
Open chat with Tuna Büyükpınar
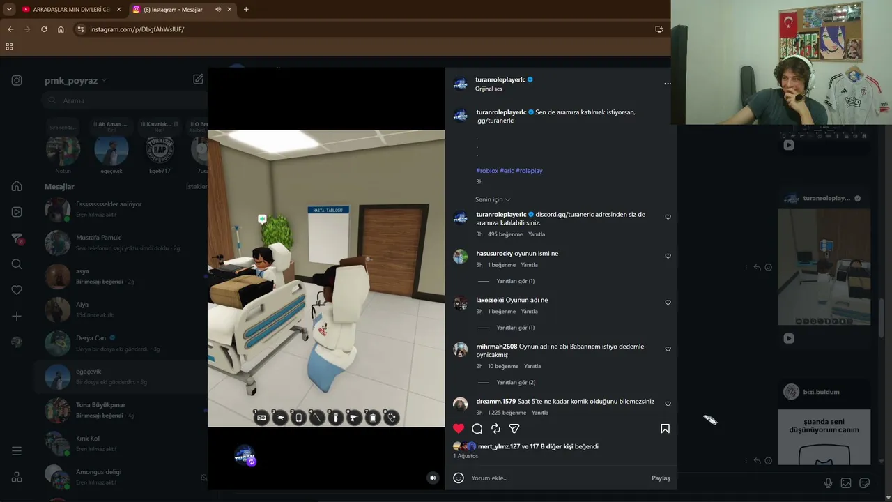(120, 410)
